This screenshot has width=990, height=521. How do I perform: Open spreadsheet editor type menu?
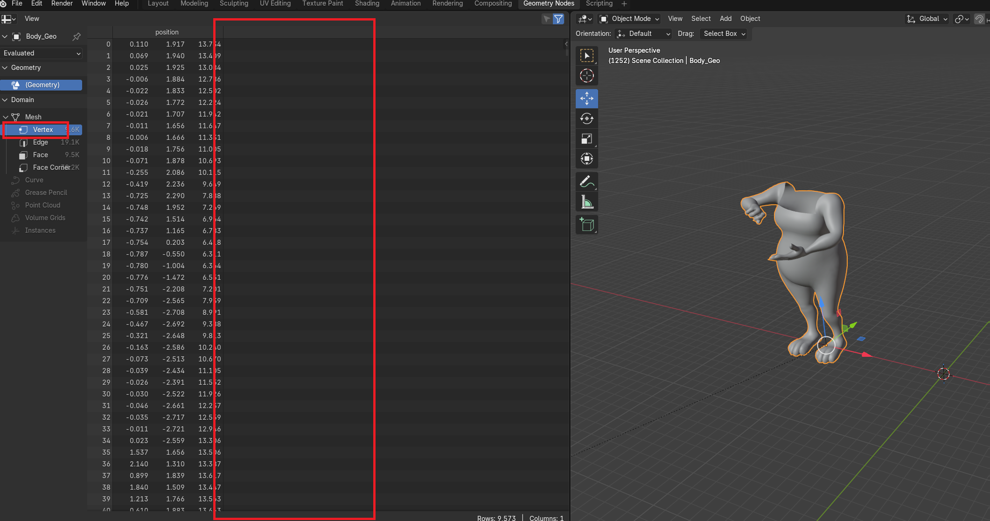point(9,19)
